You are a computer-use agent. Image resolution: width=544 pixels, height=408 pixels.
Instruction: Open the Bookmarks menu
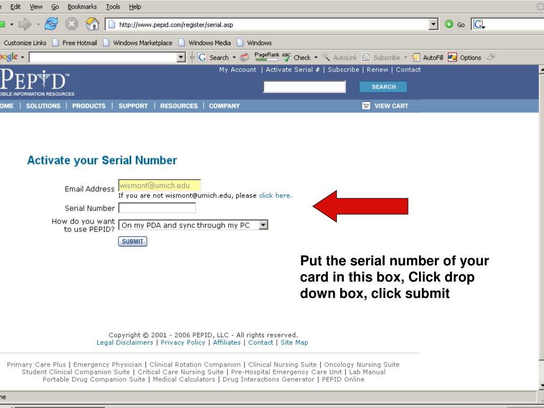pyautogui.click(x=82, y=6)
